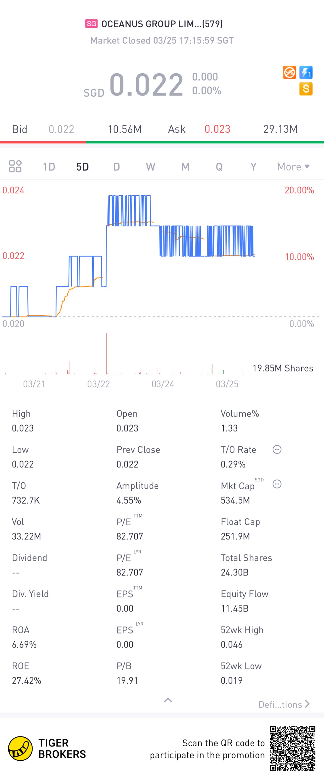This screenshot has width=324, height=780.
Task: Tap the green ask portion of ratio bar
Action: point(204,142)
